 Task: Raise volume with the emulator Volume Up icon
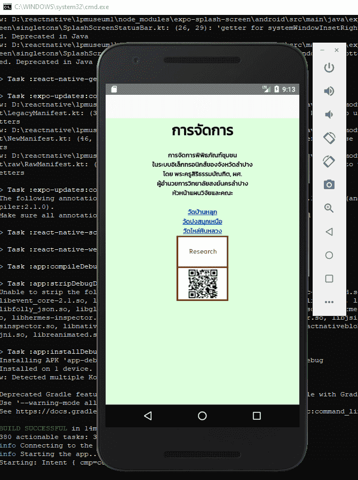click(x=329, y=91)
